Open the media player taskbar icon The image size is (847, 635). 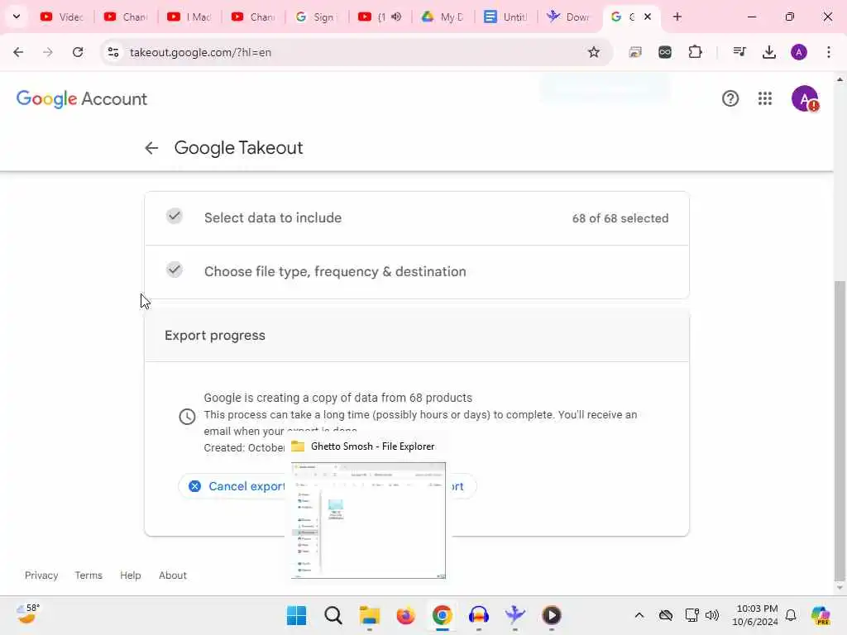(x=552, y=615)
